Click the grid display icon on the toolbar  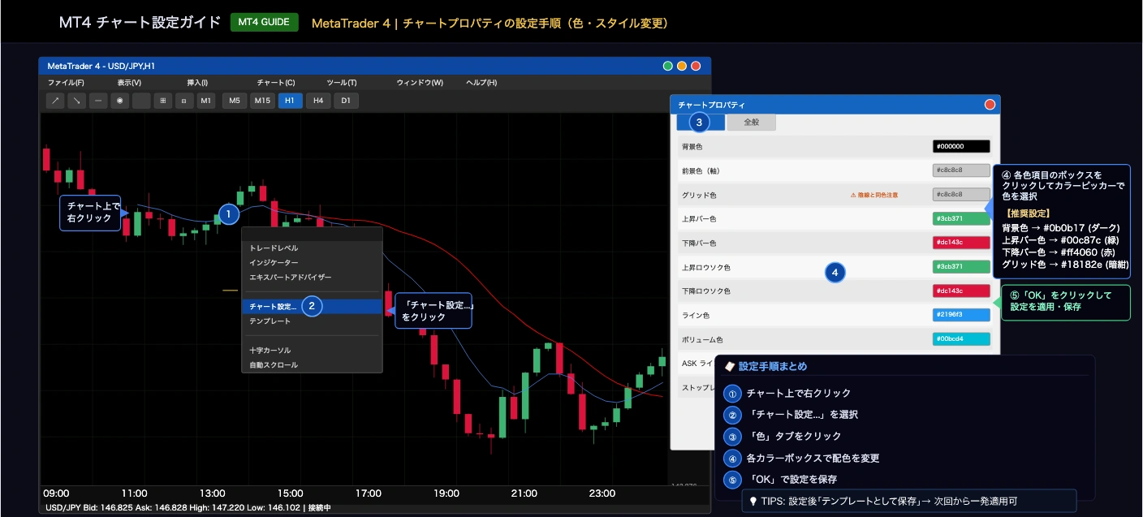162,101
